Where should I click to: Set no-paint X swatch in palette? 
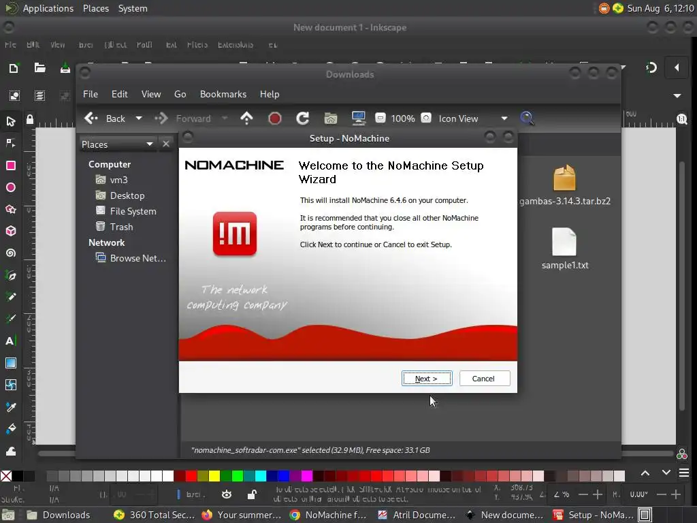6,476
